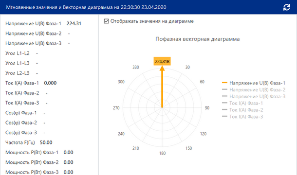Click the refresh icon in header
The width and height of the screenshot is (297, 175).
pyautogui.click(x=287, y=7)
